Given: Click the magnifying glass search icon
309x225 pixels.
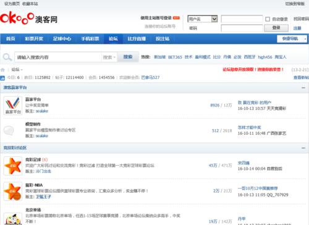Looking at the screenshot, I should [7, 57].
